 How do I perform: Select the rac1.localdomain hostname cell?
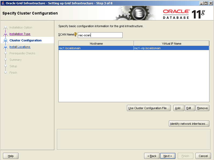pos(96,48)
